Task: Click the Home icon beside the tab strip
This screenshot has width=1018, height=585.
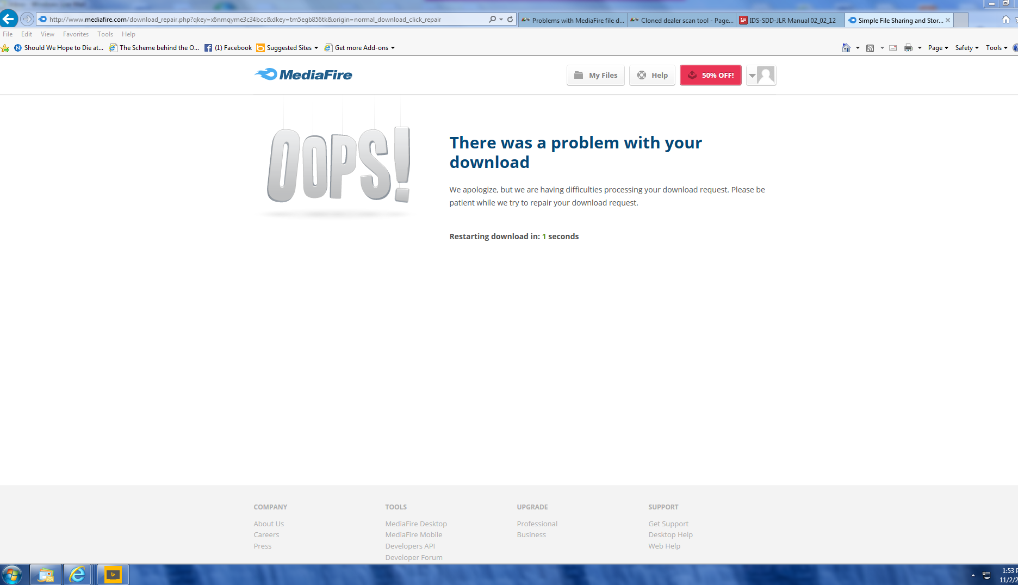Action: coord(1005,20)
